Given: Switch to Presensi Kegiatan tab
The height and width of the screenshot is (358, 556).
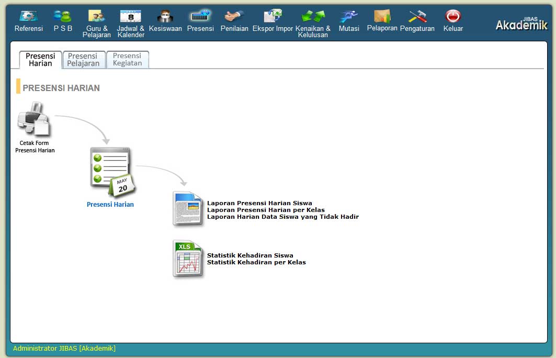Looking at the screenshot, I should click(127, 59).
